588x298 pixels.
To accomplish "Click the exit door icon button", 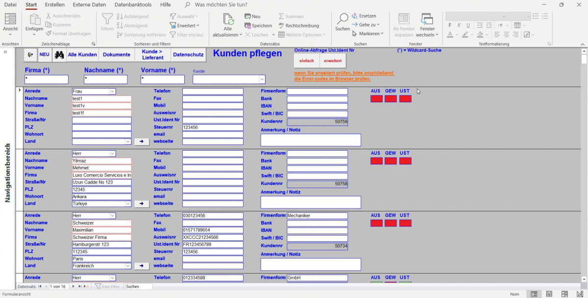I will coord(30,55).
